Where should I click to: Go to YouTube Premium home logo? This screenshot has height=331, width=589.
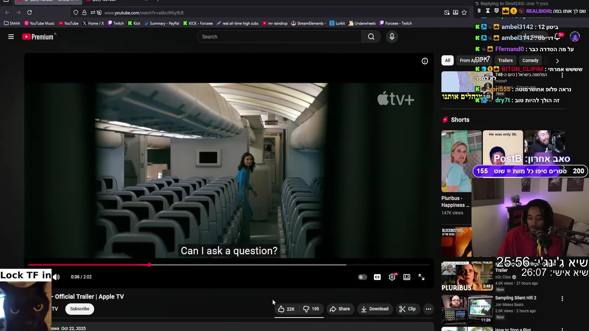39,37
